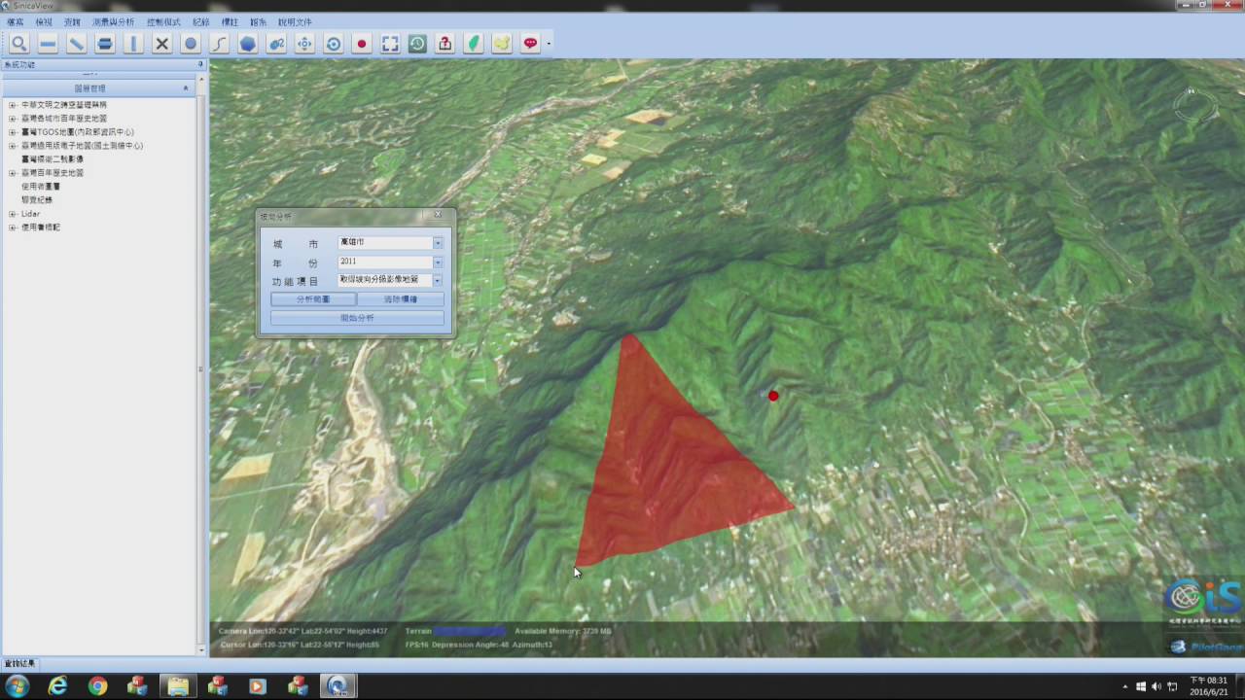
Task: Activate the circular rotate view tool
Action: pyautogui.click(x=334, y=44)
